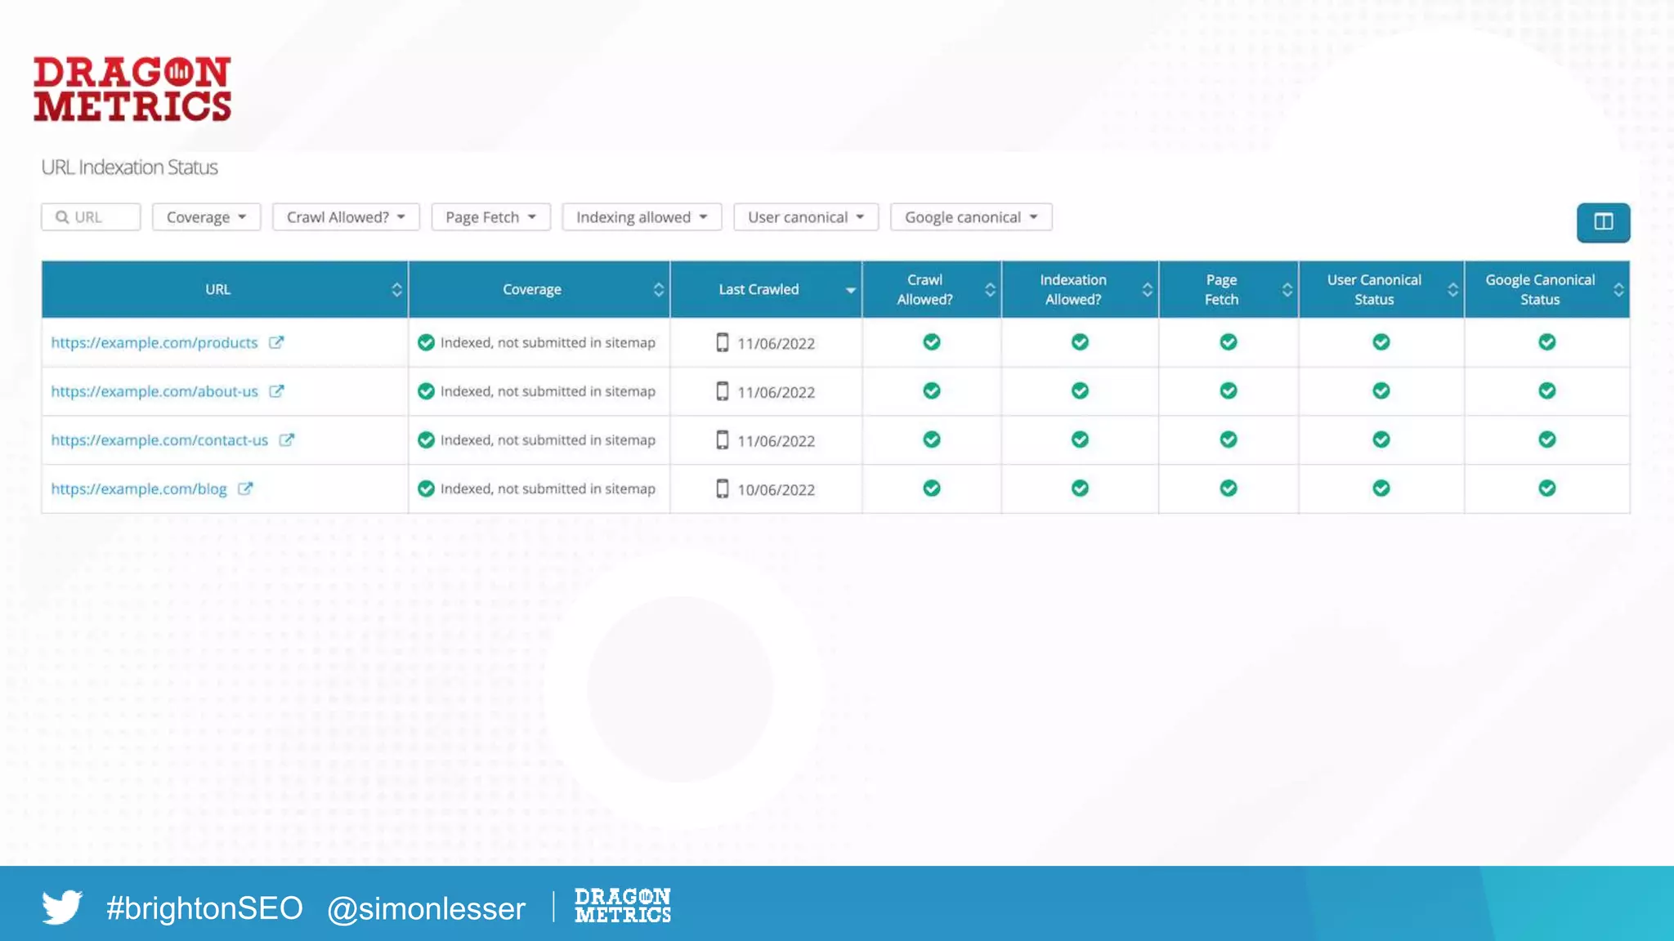
Task: Click Crawl Allowed checkmark for products row
Action: coord(931,342)
